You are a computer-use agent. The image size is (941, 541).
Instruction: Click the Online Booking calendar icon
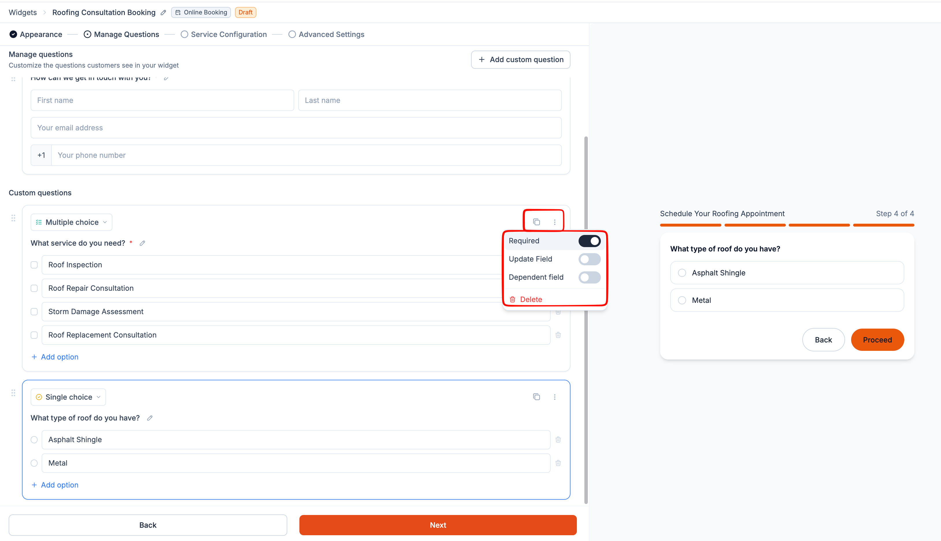pyautogui.click(x=178, y=13)
